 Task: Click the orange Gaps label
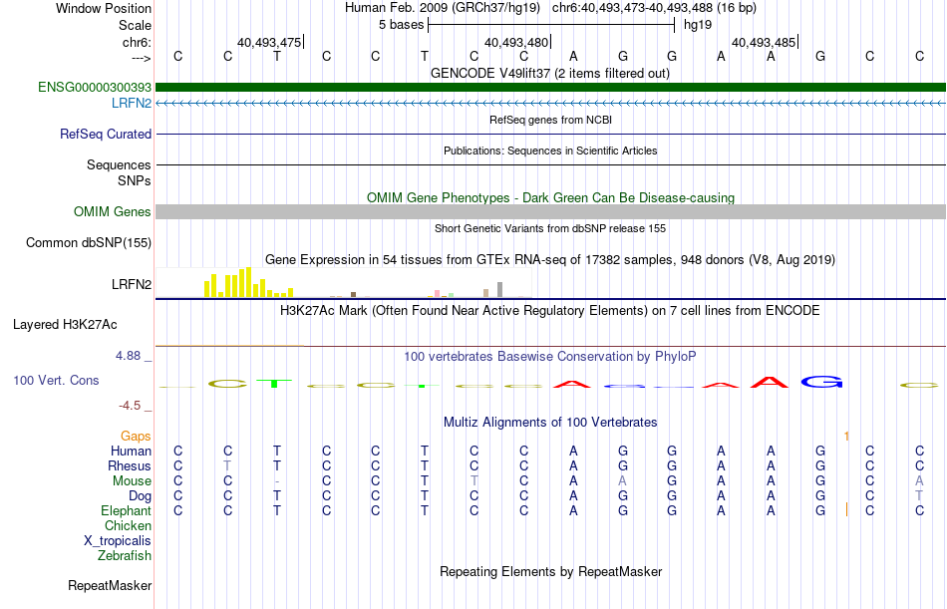(136, 437)
